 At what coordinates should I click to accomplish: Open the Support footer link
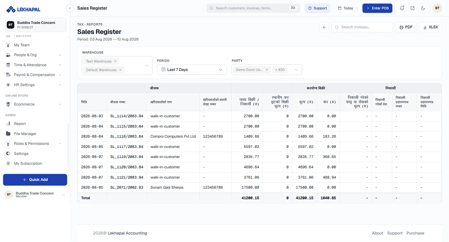click(395, 233)
